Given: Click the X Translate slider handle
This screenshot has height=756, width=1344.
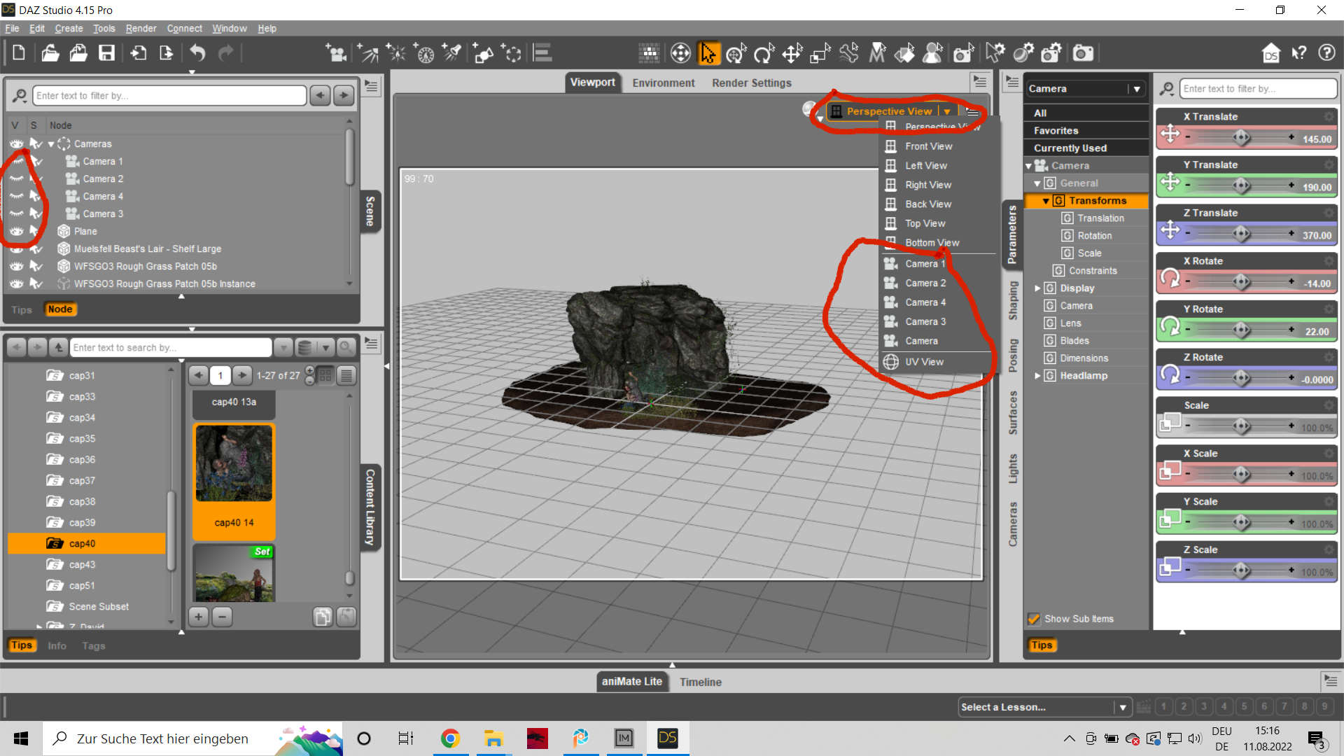Looking at the screenshot, I should click(x=1241, y=137).
